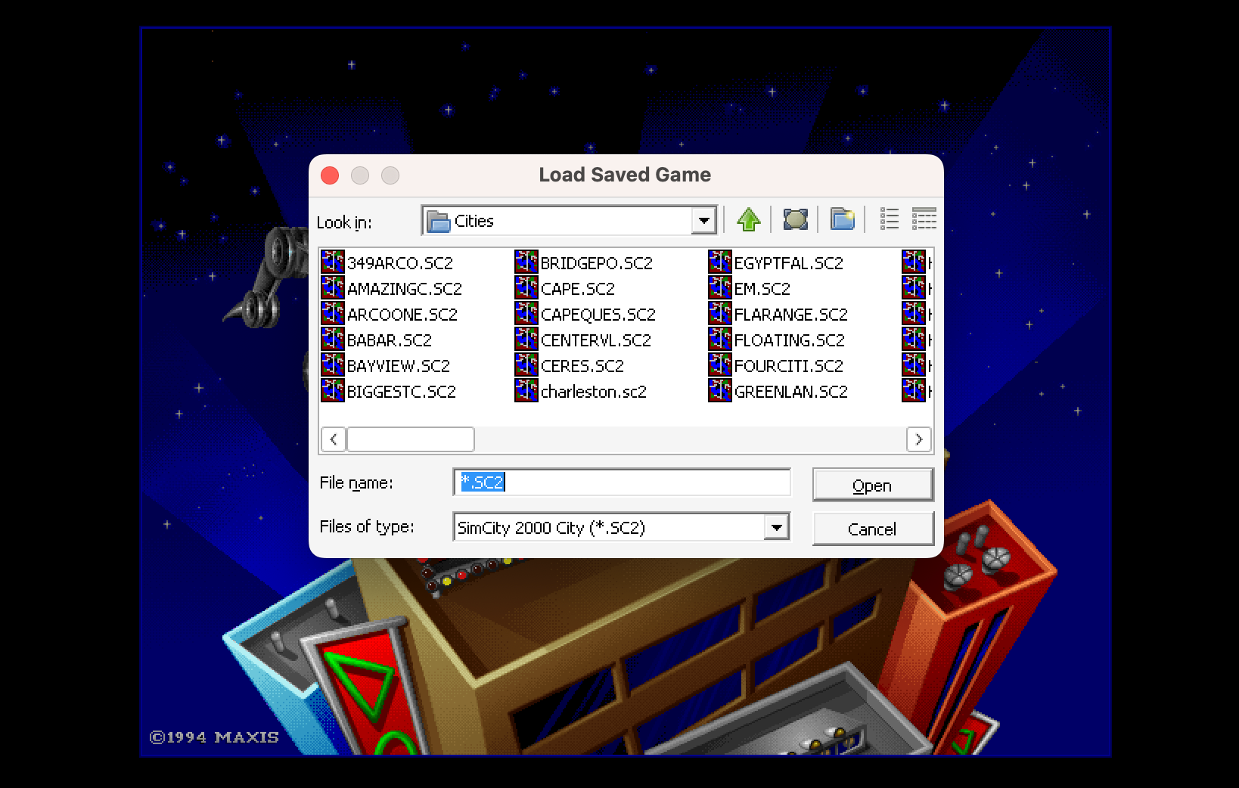Image resolution: width=1239 pixels, height=788 pixels.
Task: Select the BABAR.SC2 file icon
Action: [x=333, y=340]
